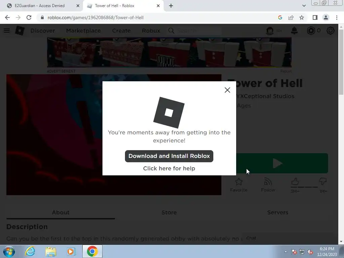The width and height of the screenshot is (344, 258).
Task: Click the roblox.com address bar
Action: [154, 17]
